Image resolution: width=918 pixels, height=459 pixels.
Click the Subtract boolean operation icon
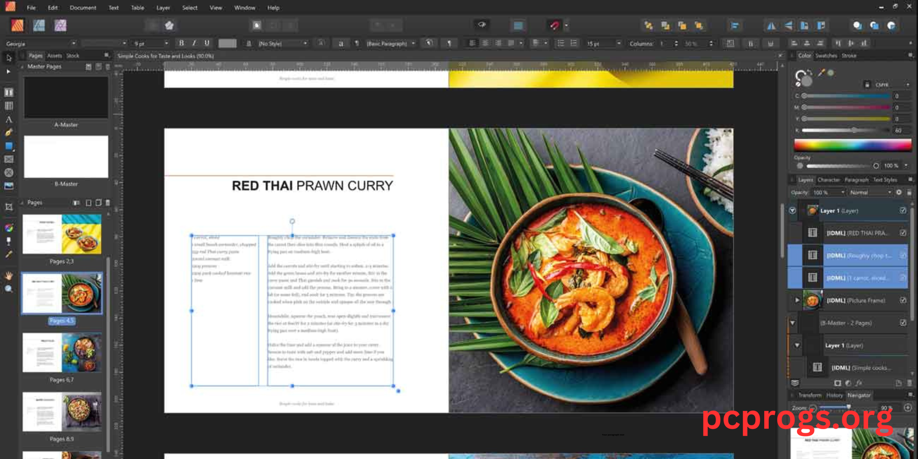[874, 25]
